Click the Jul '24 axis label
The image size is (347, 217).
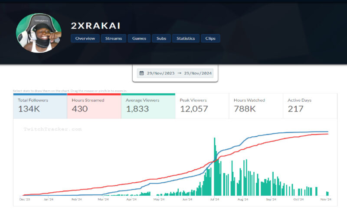tap(214, 199)
